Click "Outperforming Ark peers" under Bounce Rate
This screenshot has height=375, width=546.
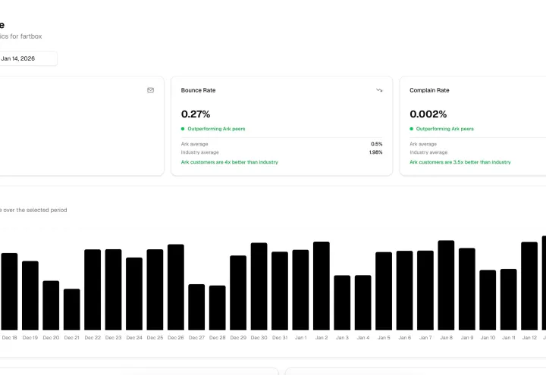click(216, 129)
